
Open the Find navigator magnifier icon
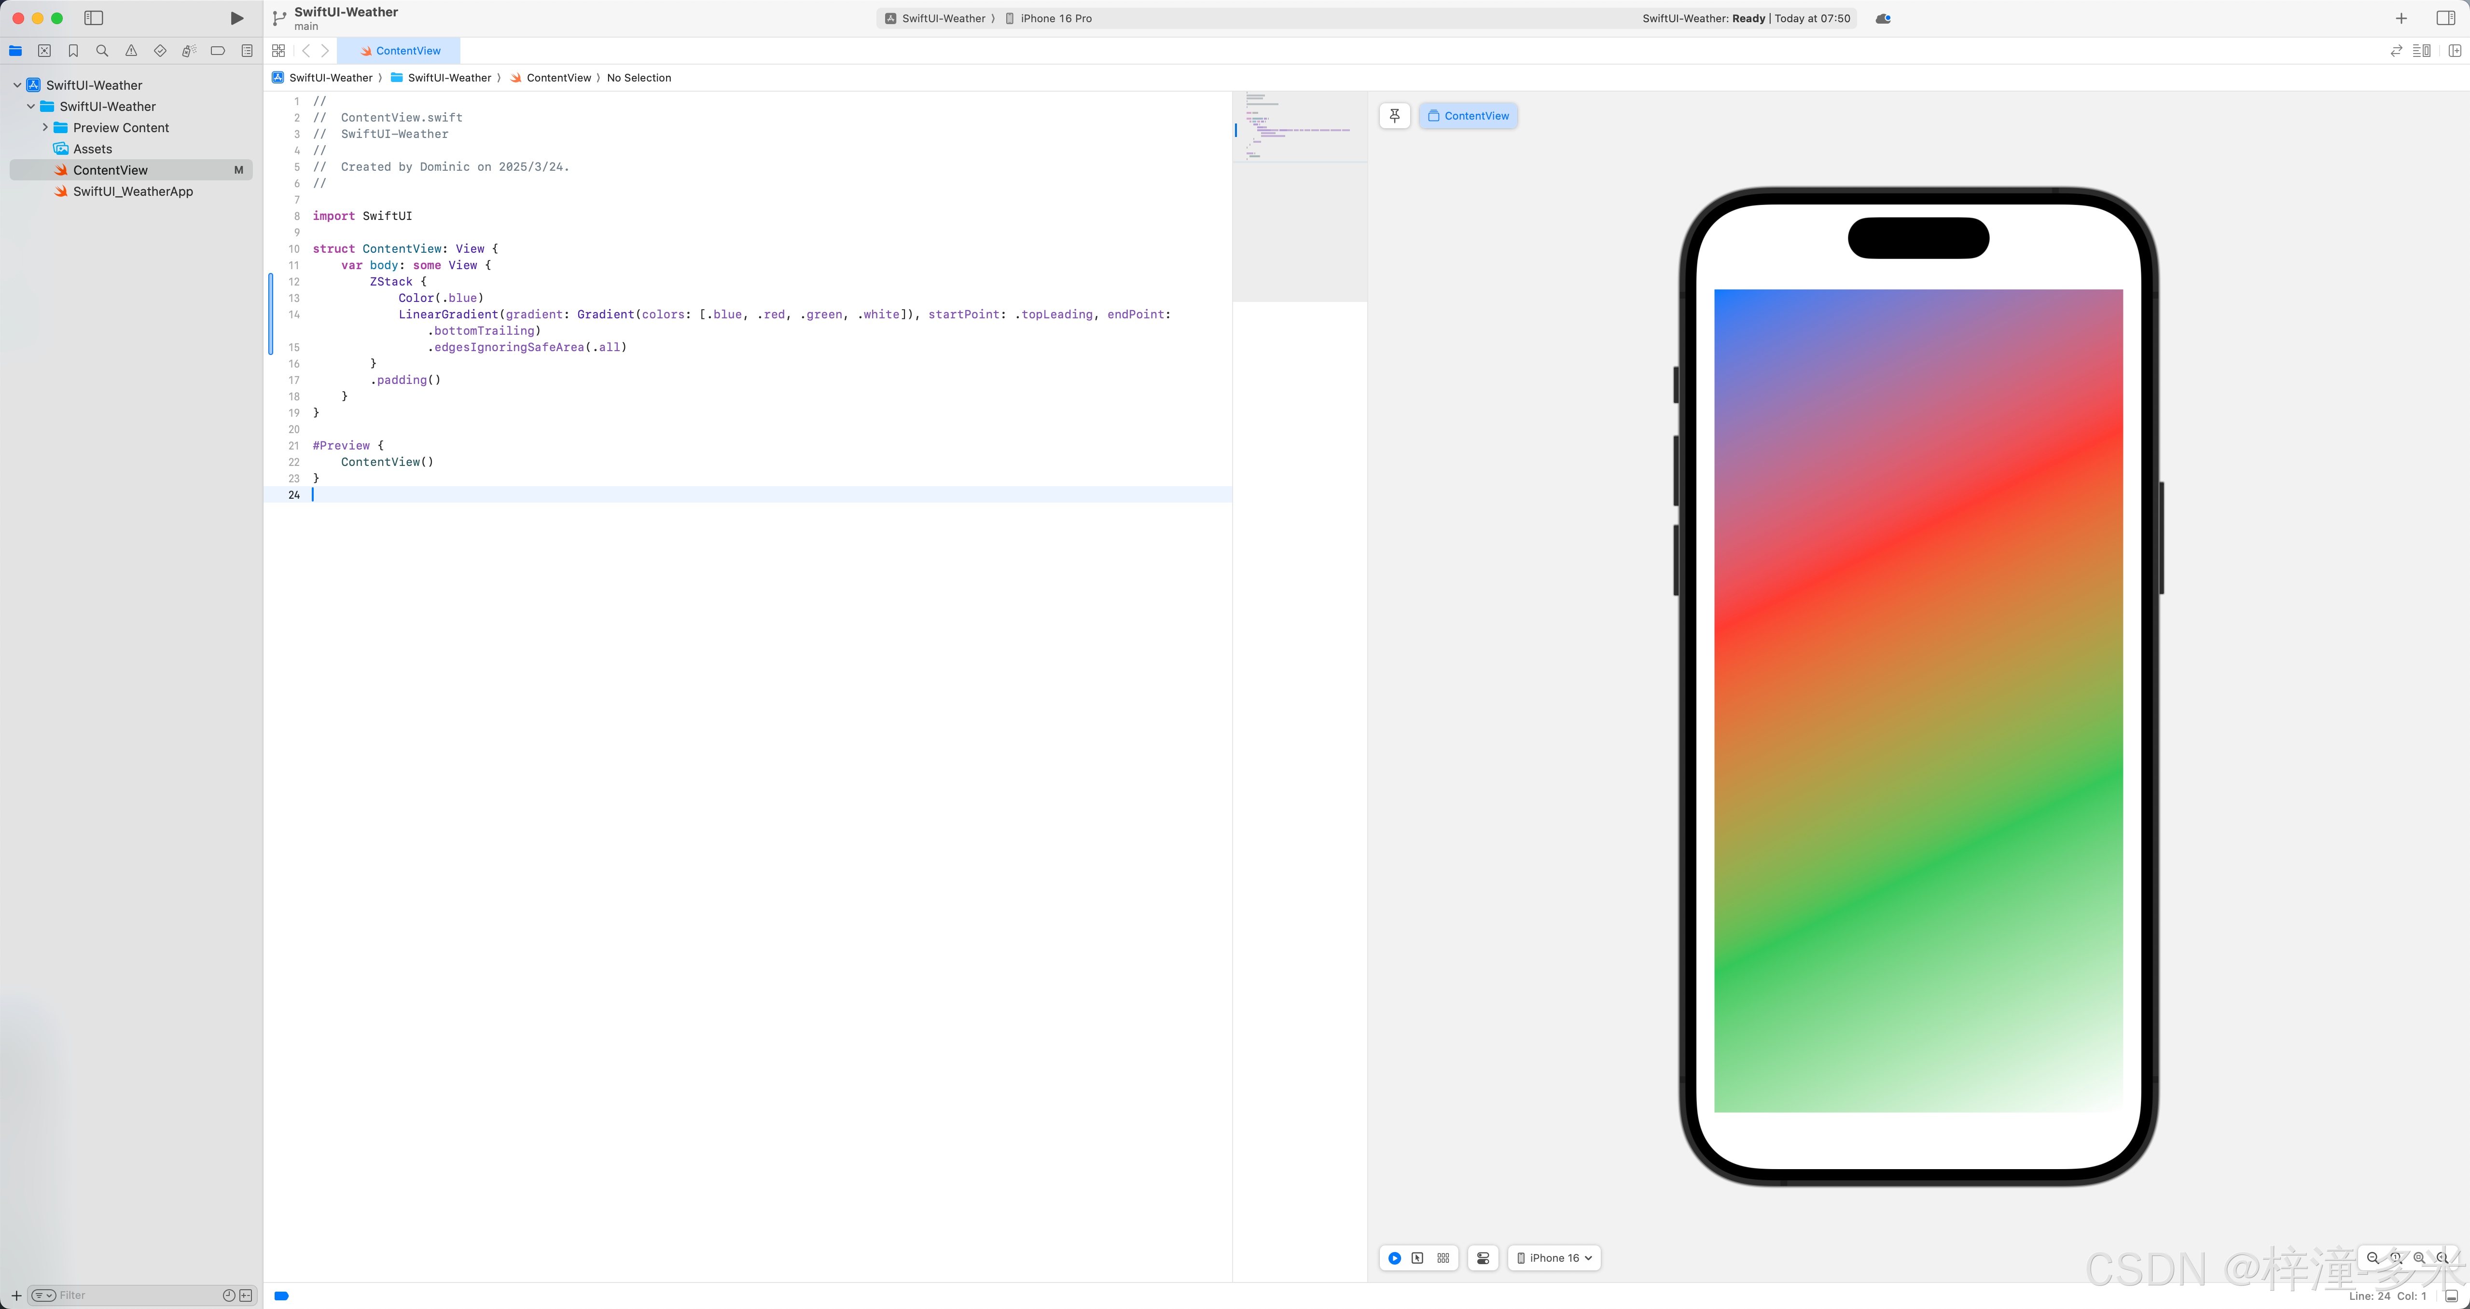coord(102,51)
